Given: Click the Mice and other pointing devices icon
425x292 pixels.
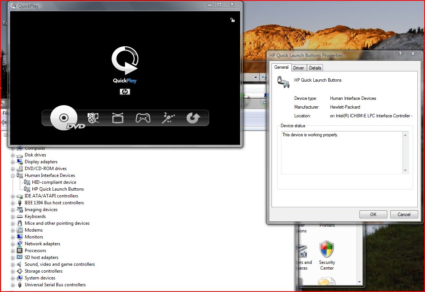Looking at the screenshot, I should tap(19, 223).
